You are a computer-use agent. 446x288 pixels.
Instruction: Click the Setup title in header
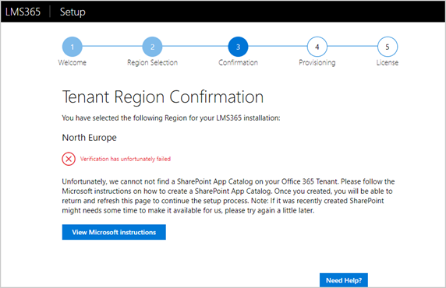pyautogui.click(x=73, y=12)
